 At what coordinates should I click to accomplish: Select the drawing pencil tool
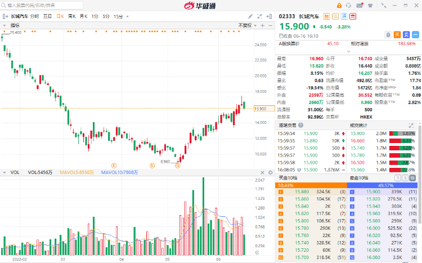click(x=250, y=16)
